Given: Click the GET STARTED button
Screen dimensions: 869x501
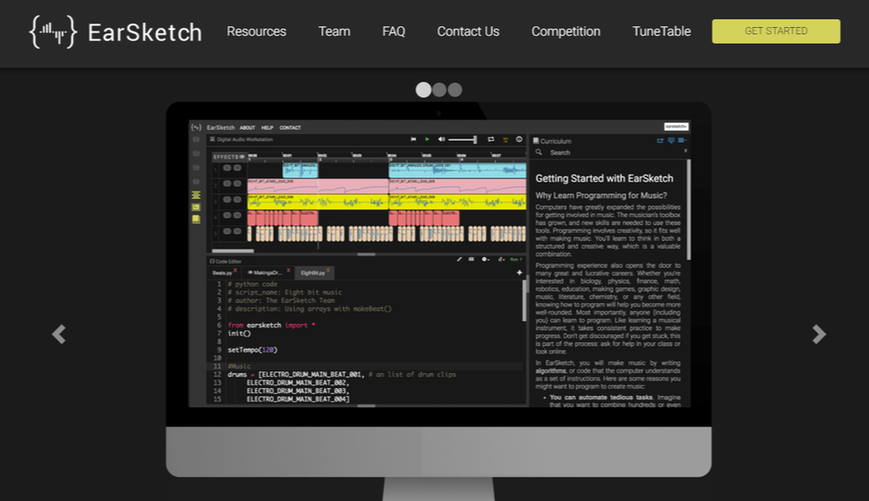Looking at the screenshot, I should tap(776, 31).
